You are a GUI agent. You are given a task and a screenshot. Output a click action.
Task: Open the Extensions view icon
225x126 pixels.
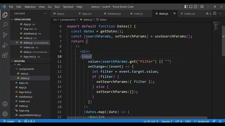click(x=5, y=55)
